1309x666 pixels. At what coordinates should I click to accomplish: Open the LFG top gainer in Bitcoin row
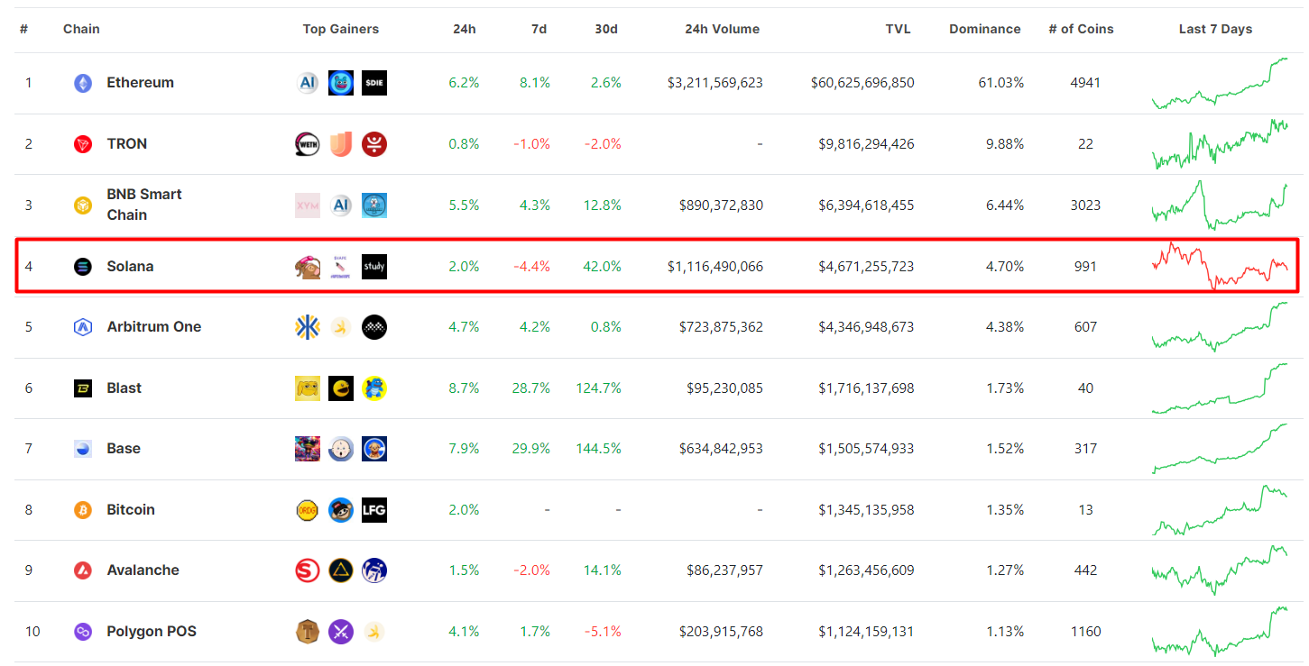point(374,510)
